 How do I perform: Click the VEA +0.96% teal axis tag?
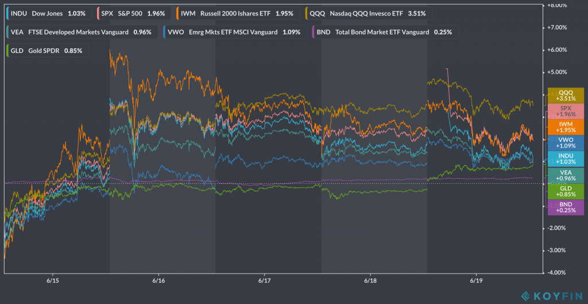click(566, 175)
